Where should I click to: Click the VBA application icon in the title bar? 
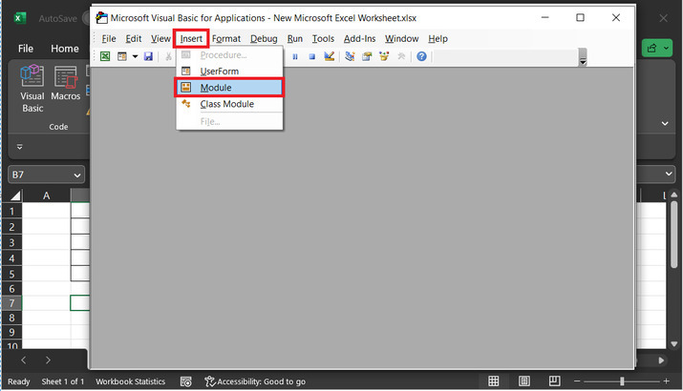[x=101, y=17]
